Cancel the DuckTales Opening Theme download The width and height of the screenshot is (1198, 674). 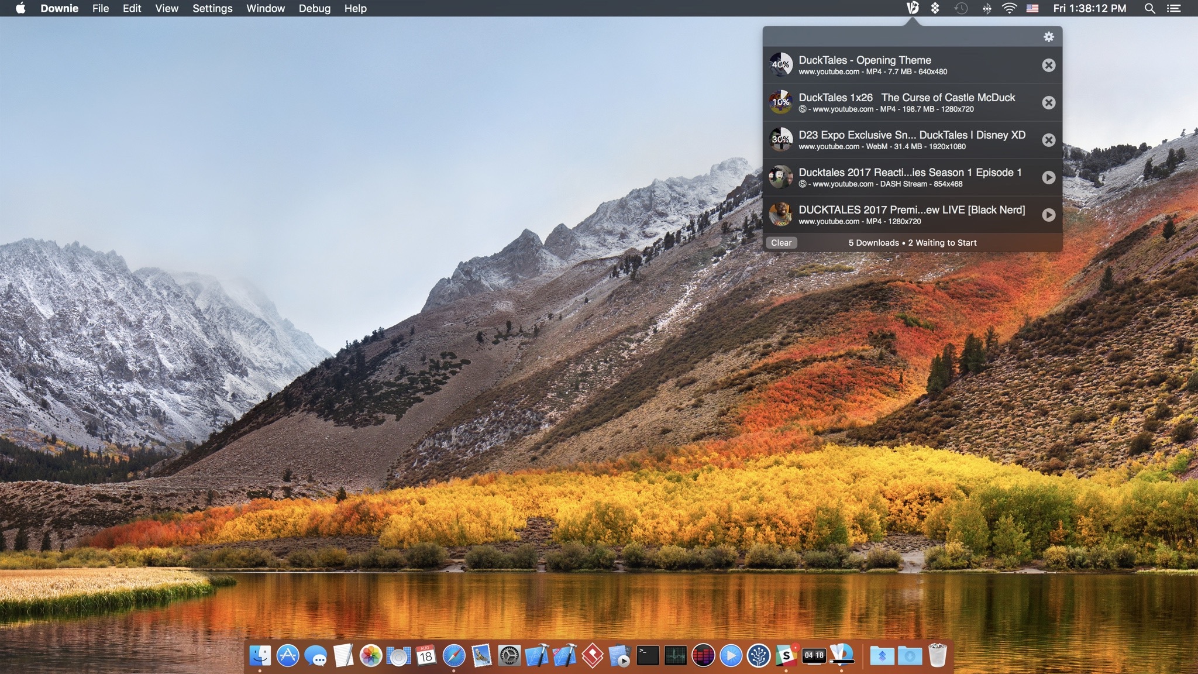(x=1048, y=65)
